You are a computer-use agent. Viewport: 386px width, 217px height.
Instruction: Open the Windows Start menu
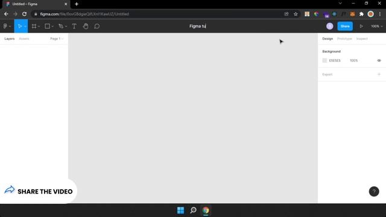(x=180, y=210)
